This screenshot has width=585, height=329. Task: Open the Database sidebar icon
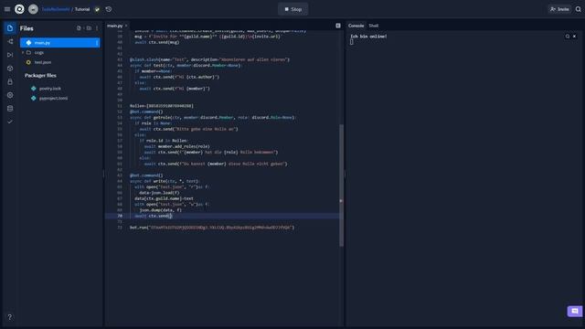[x=10, y=109]
